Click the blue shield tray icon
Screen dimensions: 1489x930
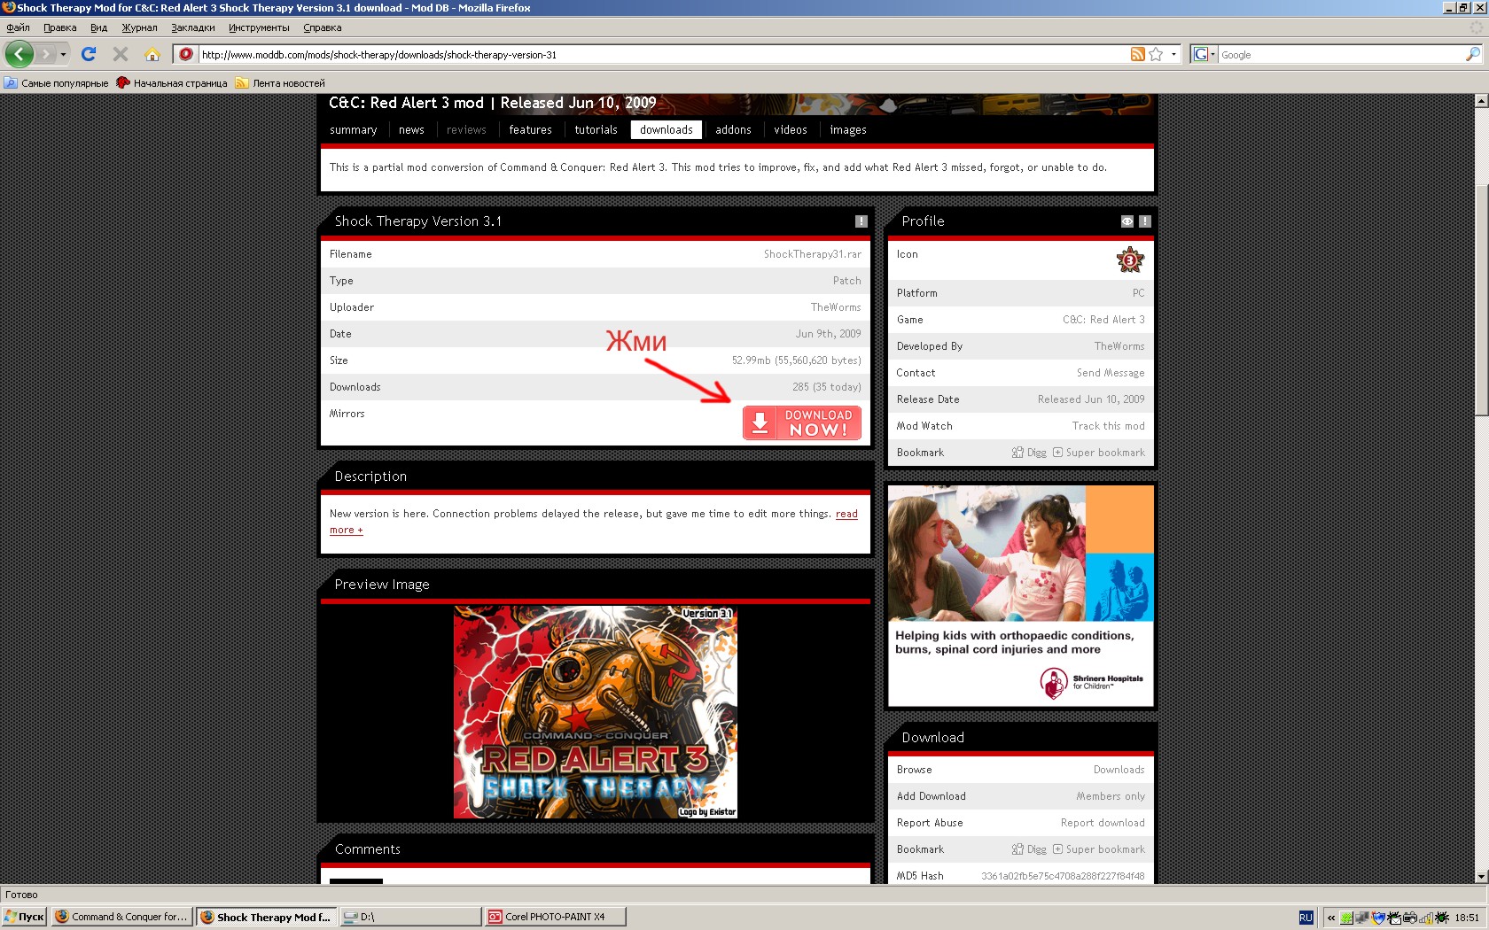[1378, 918]
